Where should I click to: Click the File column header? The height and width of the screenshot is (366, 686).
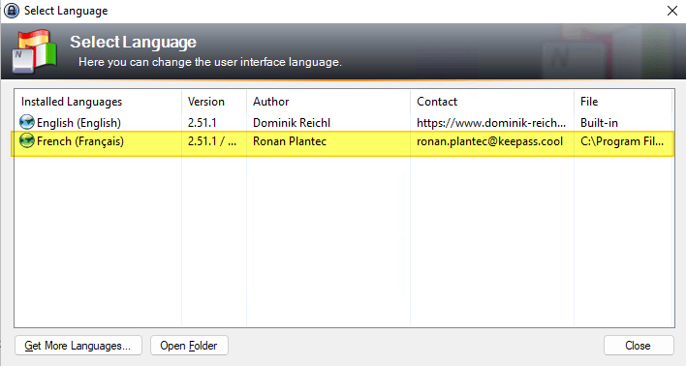click(x=623, y=102)
